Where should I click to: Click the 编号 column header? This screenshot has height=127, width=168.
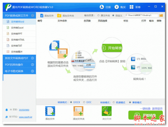[x=40, y=21]
